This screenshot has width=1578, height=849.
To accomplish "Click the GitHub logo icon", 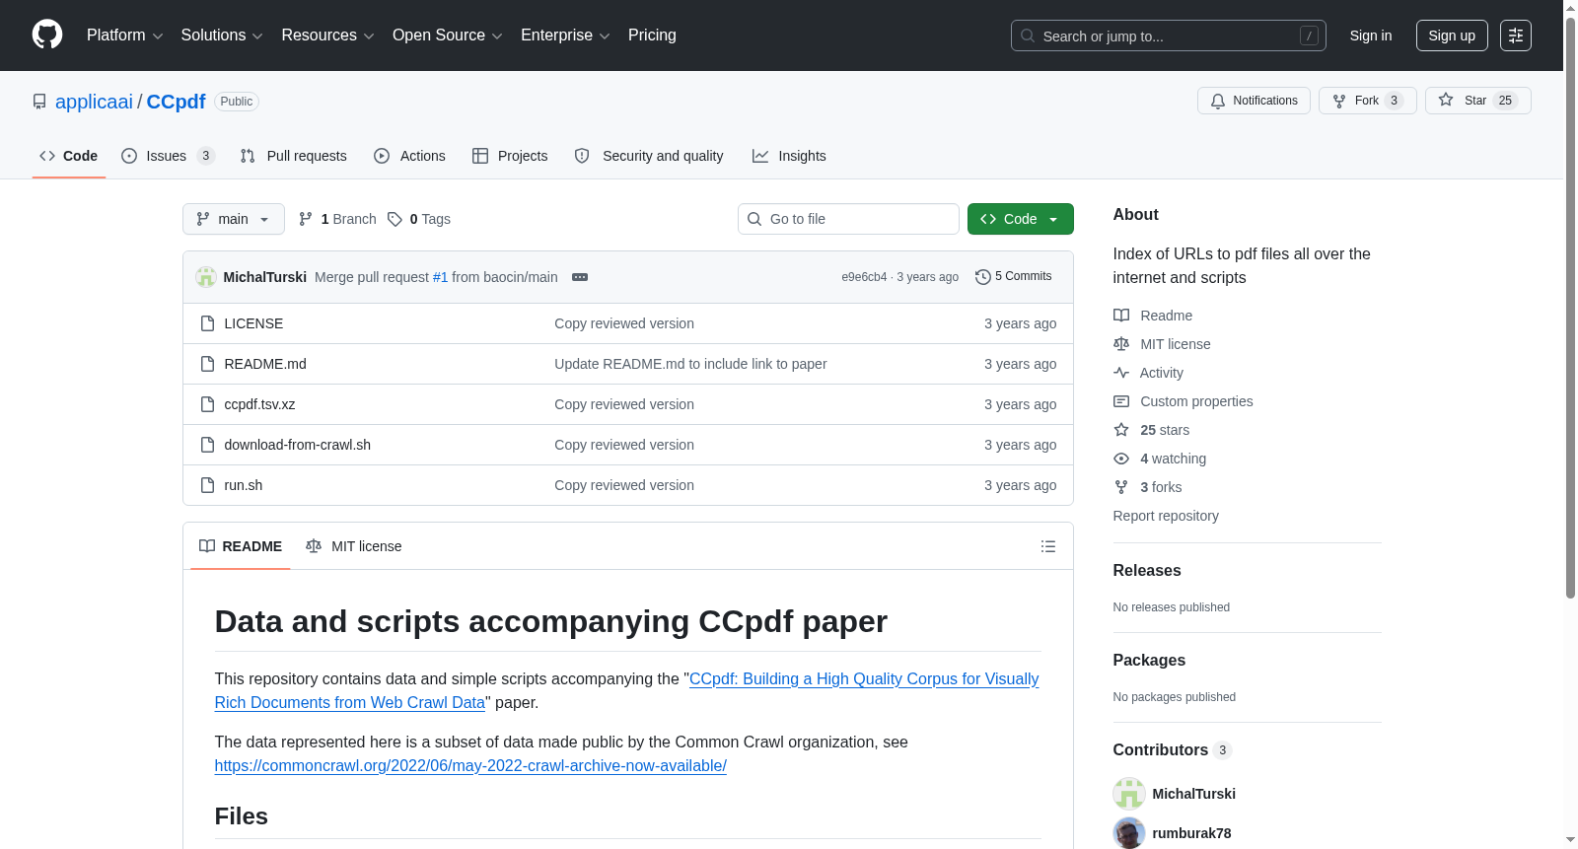I will pos(47,35).
